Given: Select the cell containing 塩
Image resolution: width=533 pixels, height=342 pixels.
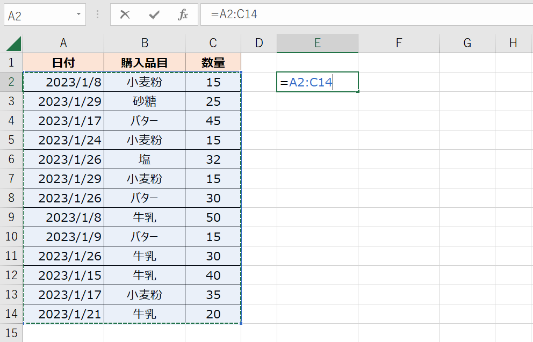Looking at the screenshot, I should pos(145,159).
